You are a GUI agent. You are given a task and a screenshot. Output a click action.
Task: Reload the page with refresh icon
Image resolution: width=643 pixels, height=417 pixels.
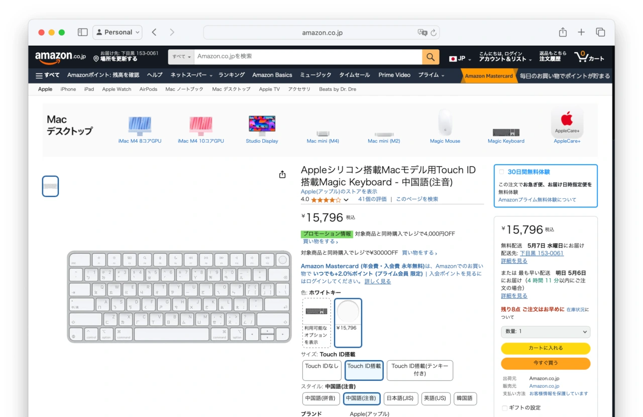[x=434, y=33]
